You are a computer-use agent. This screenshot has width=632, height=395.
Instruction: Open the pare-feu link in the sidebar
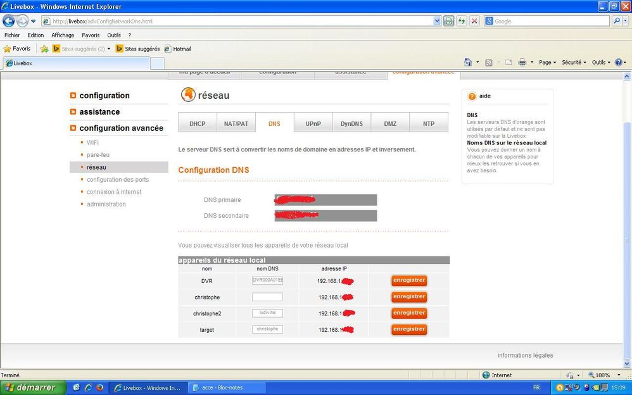point(98,155)
